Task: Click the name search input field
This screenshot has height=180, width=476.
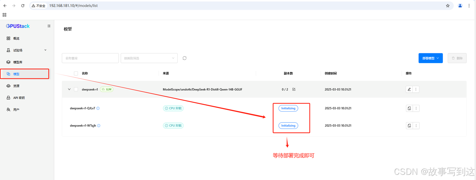Action: click(x=90, y=58)
